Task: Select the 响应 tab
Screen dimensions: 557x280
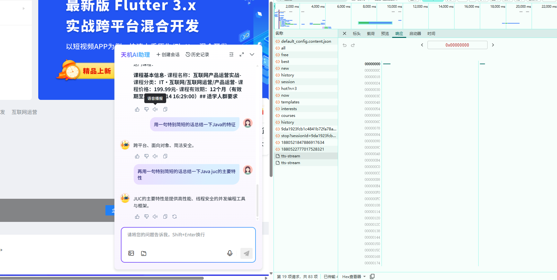Action: (399, 33)
